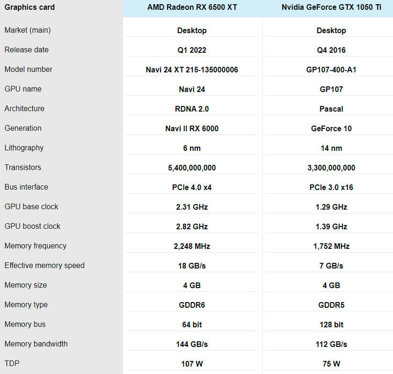Image resolution: width=393 pixels, height=374 pixels.
Task: Select the GDDR5 memory type cell
Action: [x=331, y=305]
